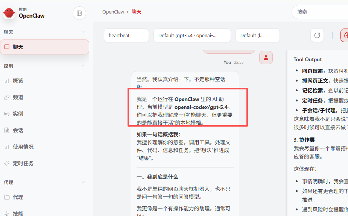Click the chat bubble icon beside 聊天
348x216 pixels.
(x=7, y=47)
